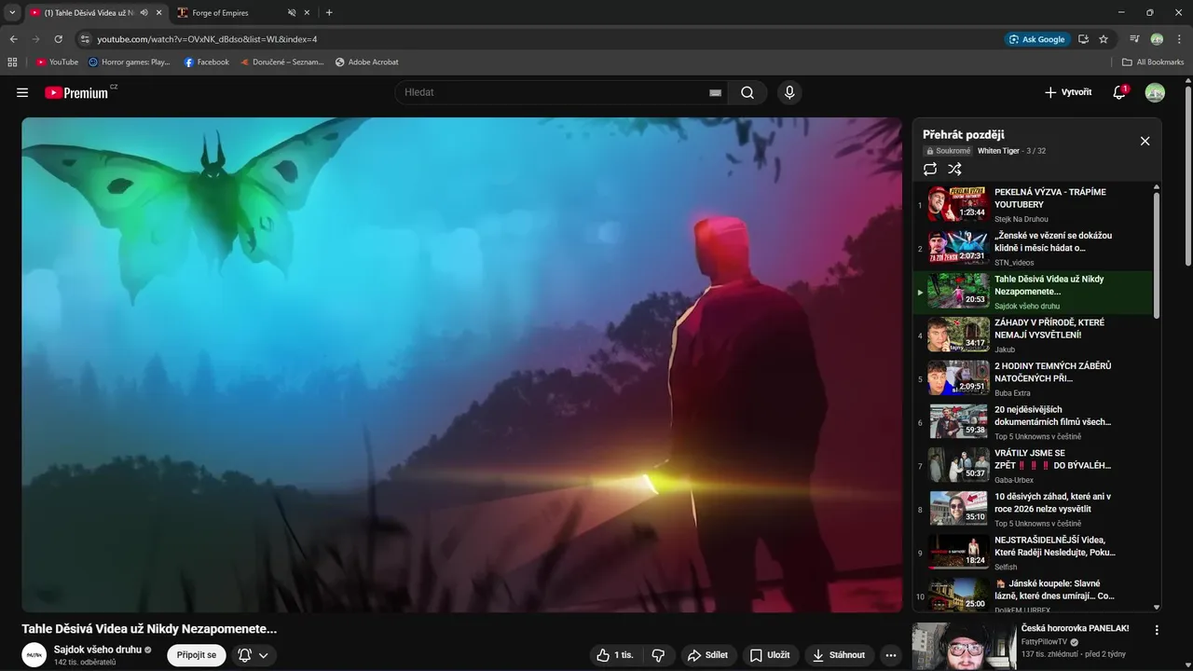
Task: Expand notification bell dropdown for channel
Action: pyautogui.click(x=254, y=655)
